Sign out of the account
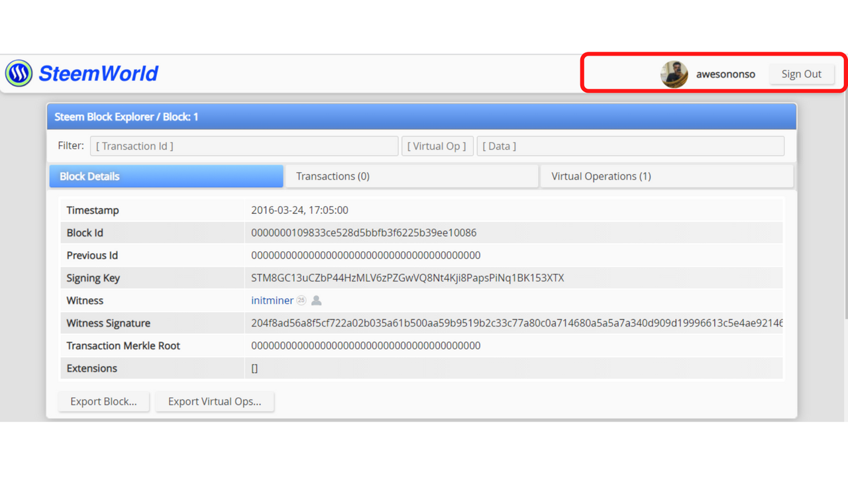 (801, 74)
